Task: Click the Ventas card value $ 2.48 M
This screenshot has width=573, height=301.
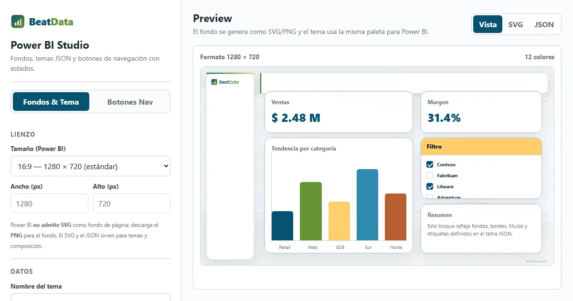Action: point(296,118)
